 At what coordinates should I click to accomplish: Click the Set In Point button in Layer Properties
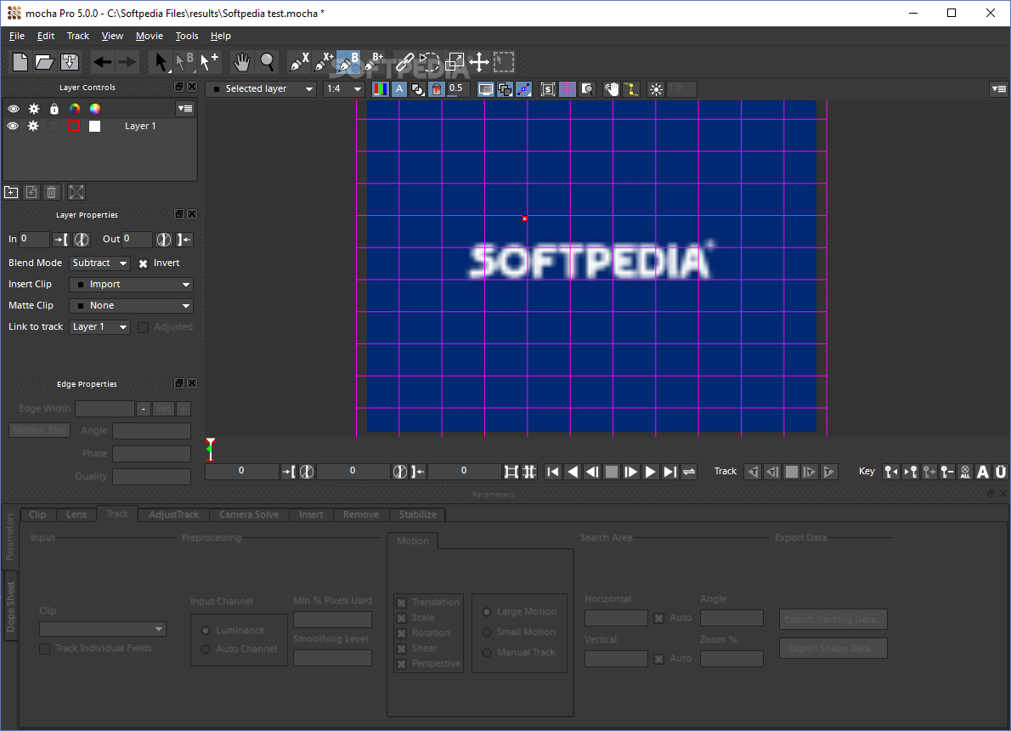click(x=60, y=240)
